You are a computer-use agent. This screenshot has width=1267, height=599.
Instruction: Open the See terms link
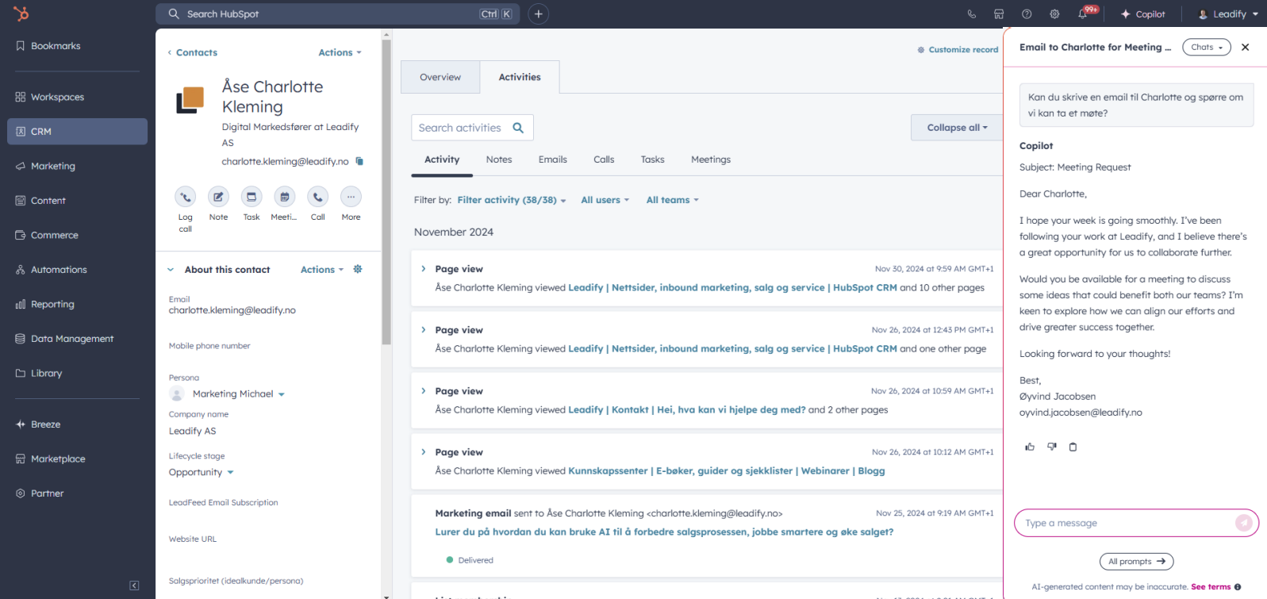1211,587
